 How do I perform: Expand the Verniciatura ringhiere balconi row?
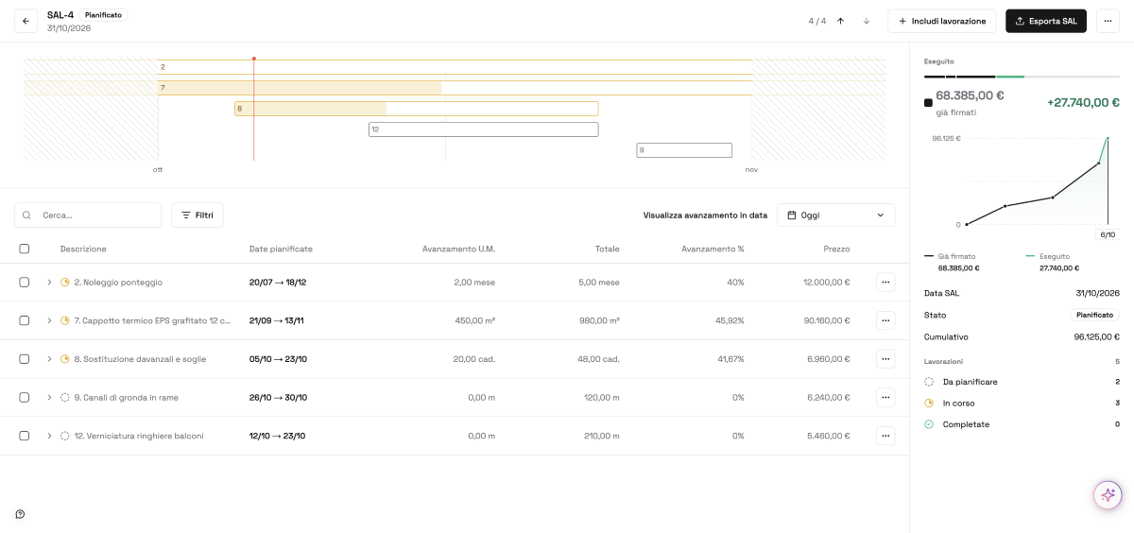click(49, 436)
